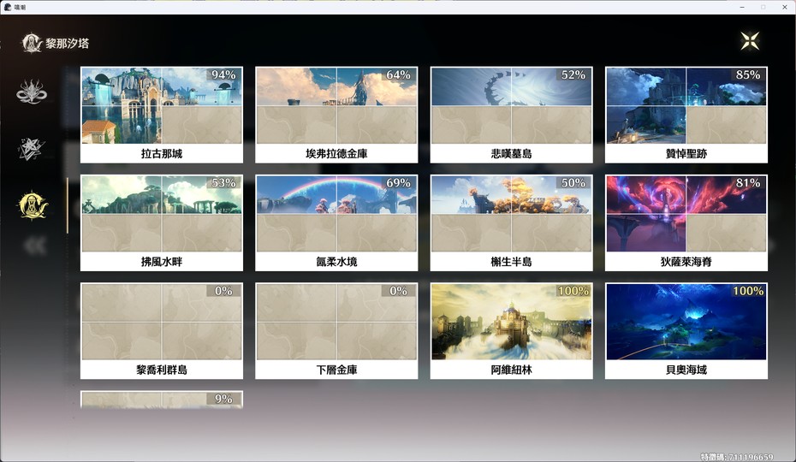
Task: Open the 黎喬利群島 map card
Action: pyautogui.click(x=162, y=331)
